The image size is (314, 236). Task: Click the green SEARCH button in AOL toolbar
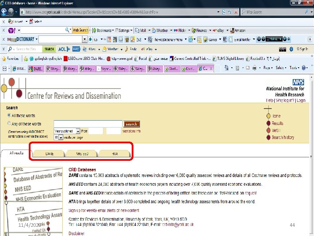(49, 49)
